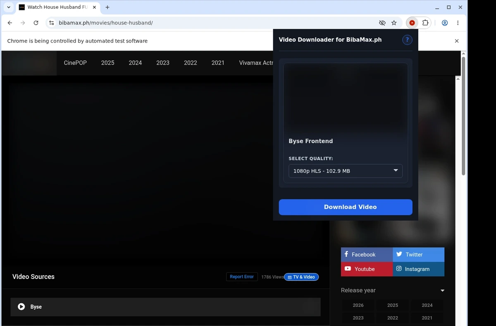The image size is (496, 326).
Task: Click the 1786 Views text
Action: [x=272, y=277]
